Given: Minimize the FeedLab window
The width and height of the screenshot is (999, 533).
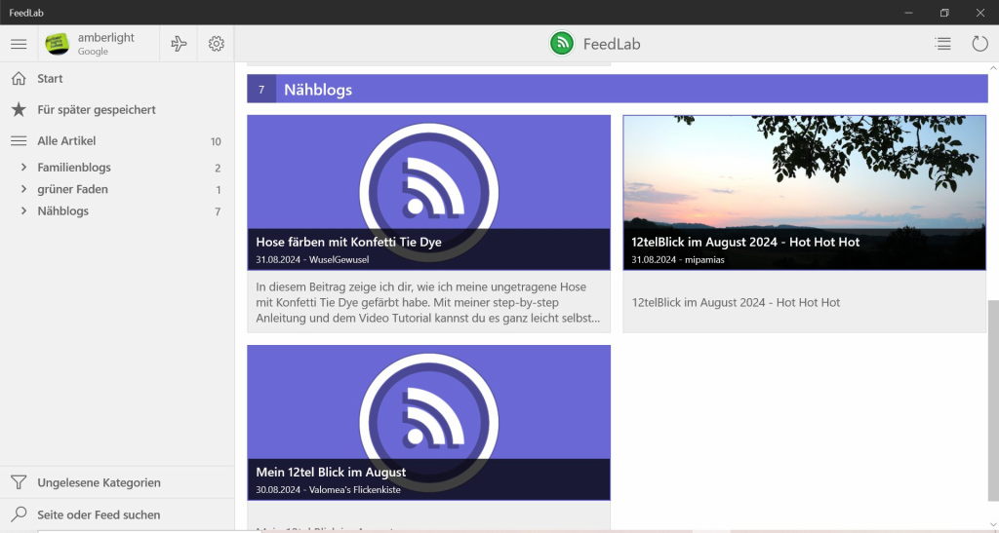Looking at the screenshot, I should pyautogui.click(x=908, y=13).
